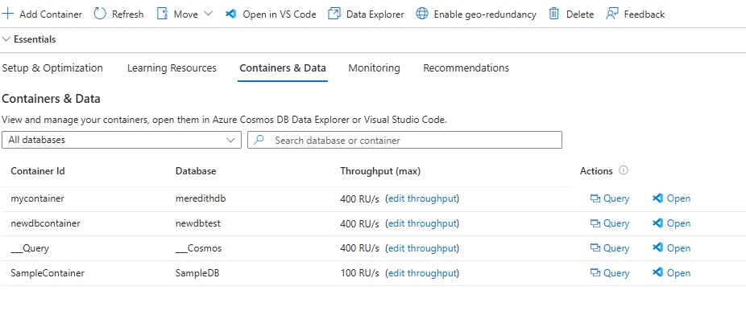The image size is (746, 327).
Task: Switch to Learning Resources tab
Action: tap(172, 67)
